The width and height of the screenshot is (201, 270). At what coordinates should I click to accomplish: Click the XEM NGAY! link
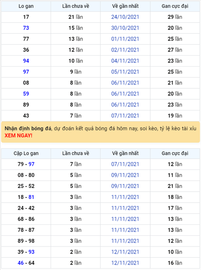pos(18,136)
